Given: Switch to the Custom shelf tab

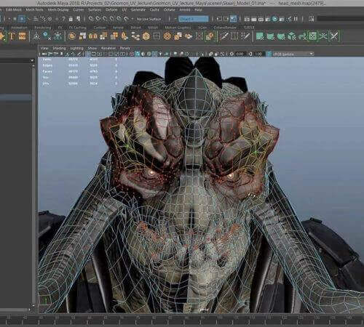Looking at the screenshot, I should (x=100, y=28).
